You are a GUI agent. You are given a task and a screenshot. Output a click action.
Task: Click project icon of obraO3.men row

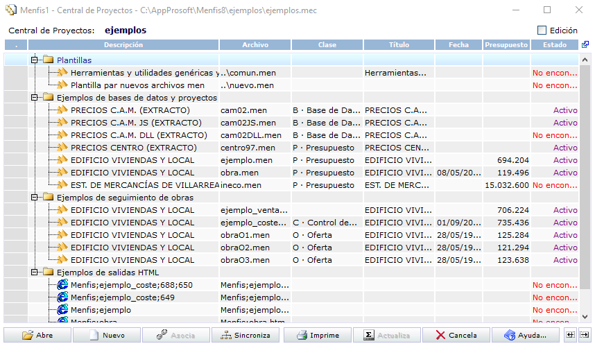[x=62, y=259]
